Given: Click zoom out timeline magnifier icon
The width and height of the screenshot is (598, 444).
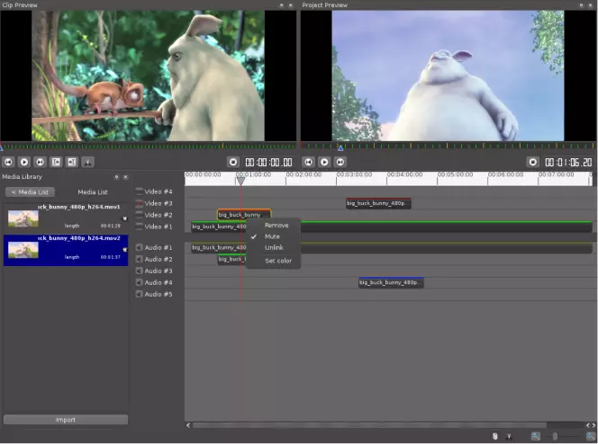Looking at the screenshot, I should [x=536, y=437].
